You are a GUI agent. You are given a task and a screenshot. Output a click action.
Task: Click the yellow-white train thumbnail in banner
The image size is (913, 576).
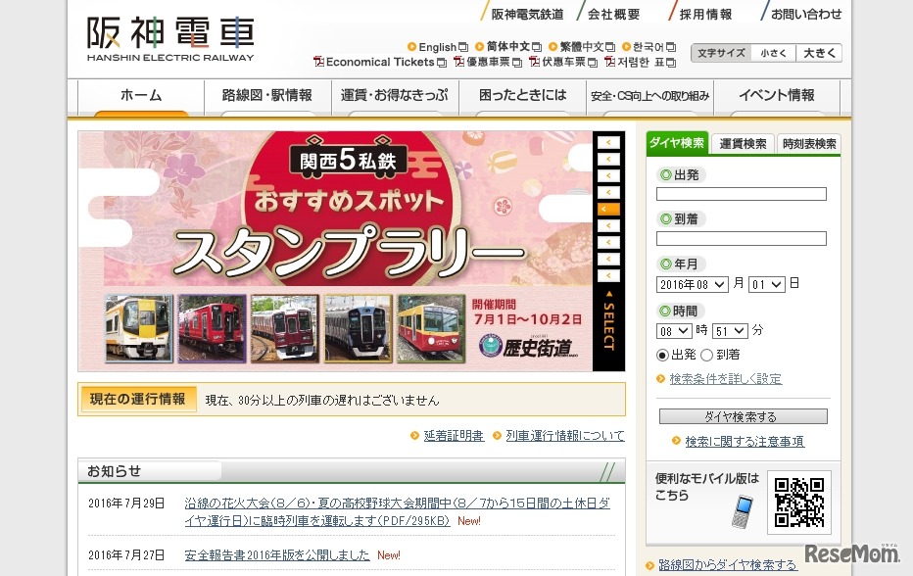click(x=139, y=328)
